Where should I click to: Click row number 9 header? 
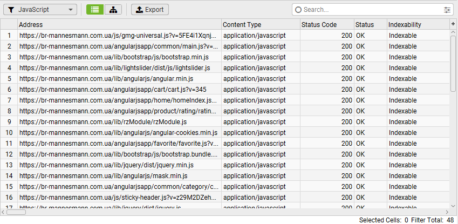(9, 121)
